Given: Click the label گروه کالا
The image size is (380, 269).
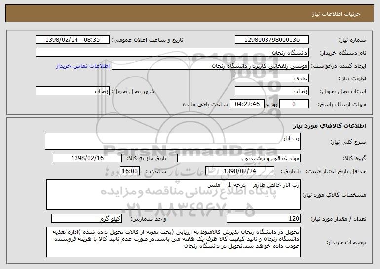Looking at the screenshot, I should [x=354, y=158].
